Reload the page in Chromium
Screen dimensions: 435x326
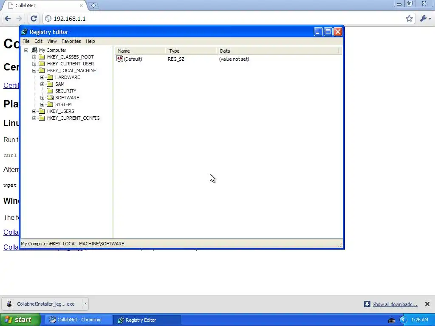pyautogui.click(x=34, y=19)
